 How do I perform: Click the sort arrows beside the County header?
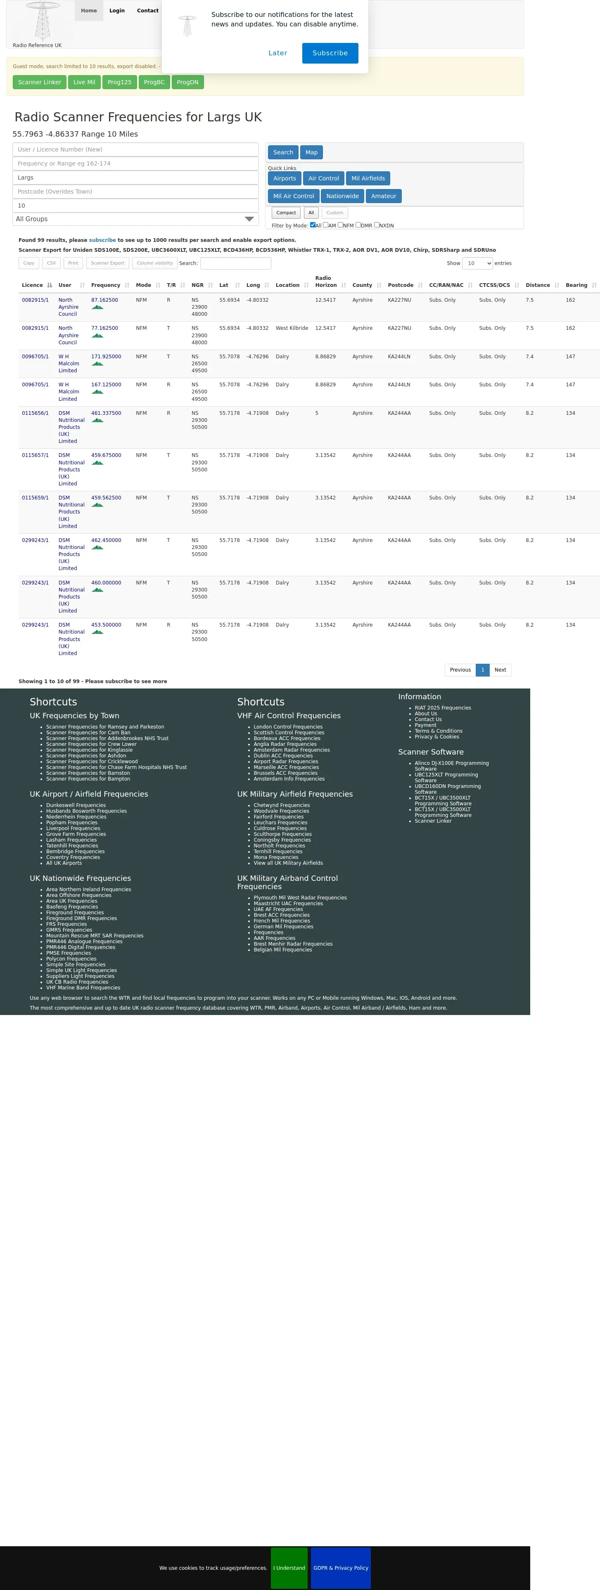click(x=379, y=285)
